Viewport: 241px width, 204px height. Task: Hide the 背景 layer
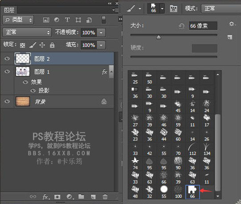(7, 101)
